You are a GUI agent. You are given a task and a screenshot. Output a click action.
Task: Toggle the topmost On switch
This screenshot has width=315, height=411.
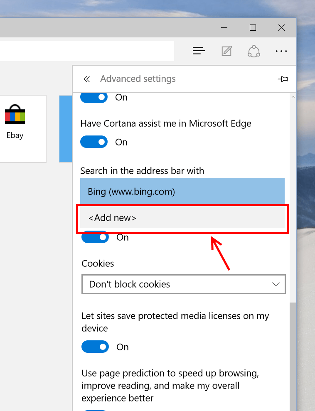click(x=94, y=97)
